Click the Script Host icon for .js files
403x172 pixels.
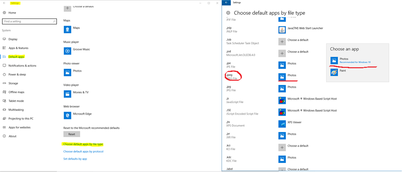(282, 100)
